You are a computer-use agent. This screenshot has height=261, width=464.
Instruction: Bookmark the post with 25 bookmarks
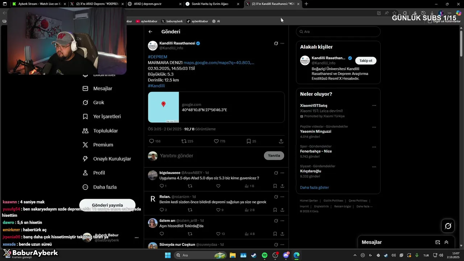click(249, 141)
